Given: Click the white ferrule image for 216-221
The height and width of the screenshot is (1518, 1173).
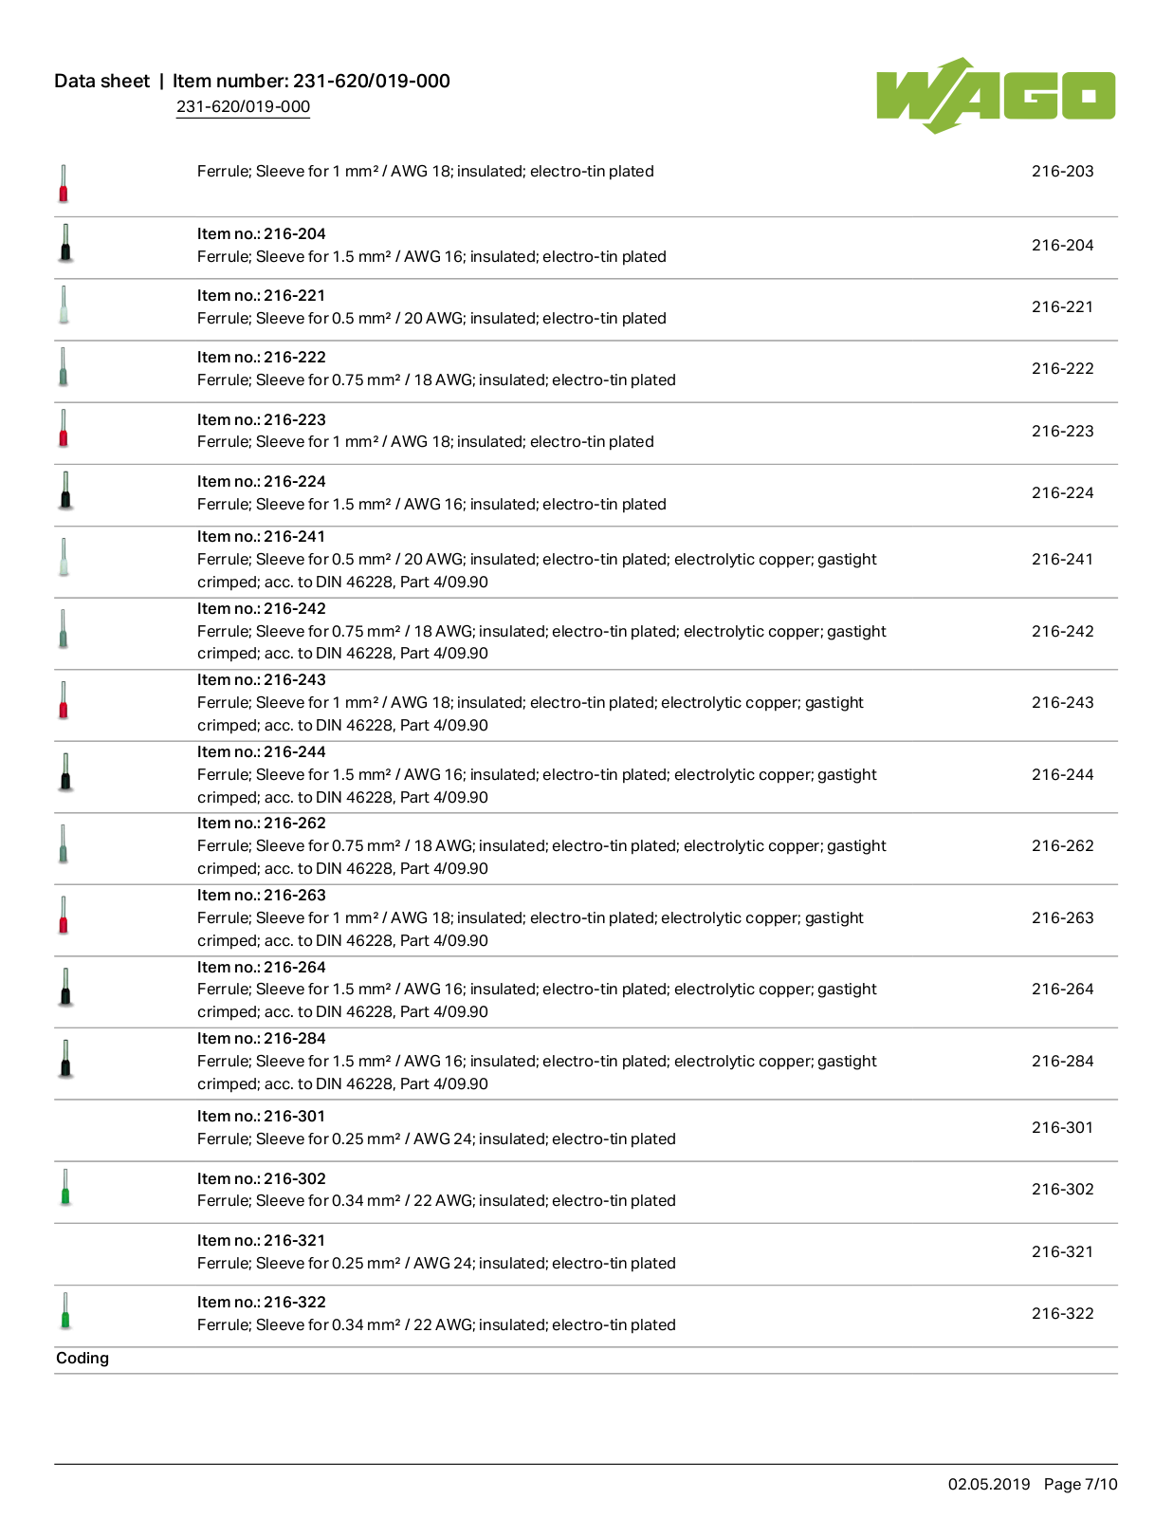Looking at the screenshot, I should (x=64, y=305).
